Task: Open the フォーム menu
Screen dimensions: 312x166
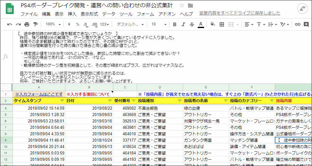Action: [146, 14]
